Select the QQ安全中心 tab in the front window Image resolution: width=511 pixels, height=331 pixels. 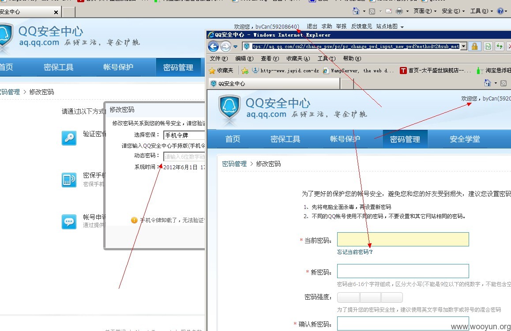(x=274, y=84)
